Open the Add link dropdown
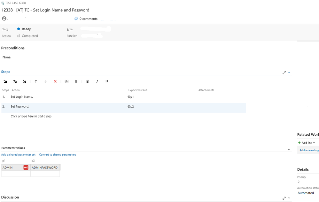 tap(307, 143)
